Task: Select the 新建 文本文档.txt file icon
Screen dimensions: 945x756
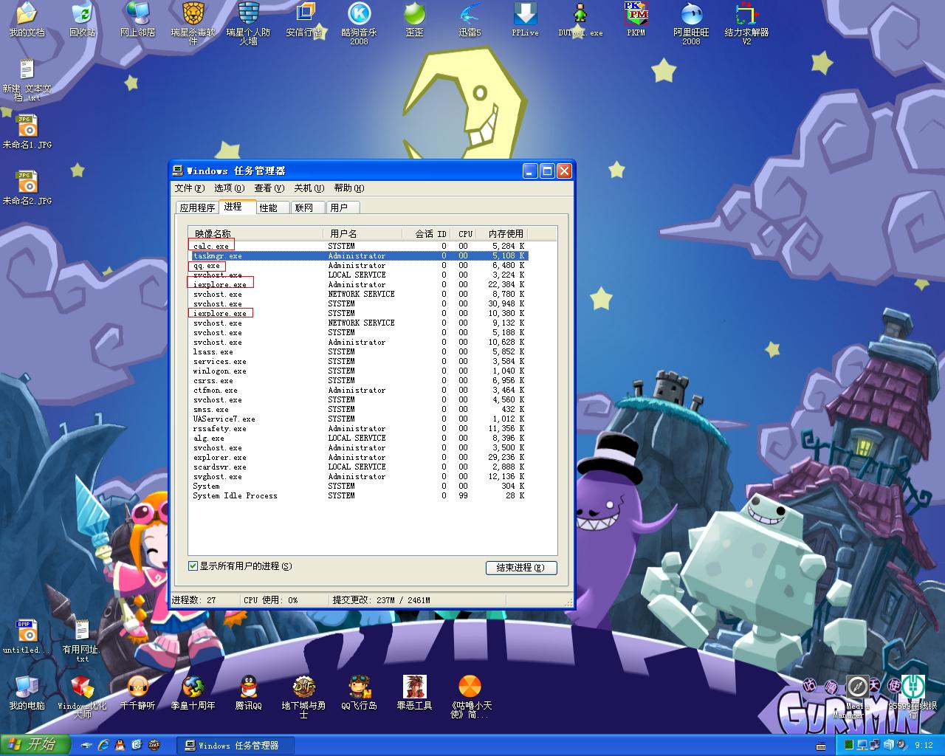Action: click(27, 80)
